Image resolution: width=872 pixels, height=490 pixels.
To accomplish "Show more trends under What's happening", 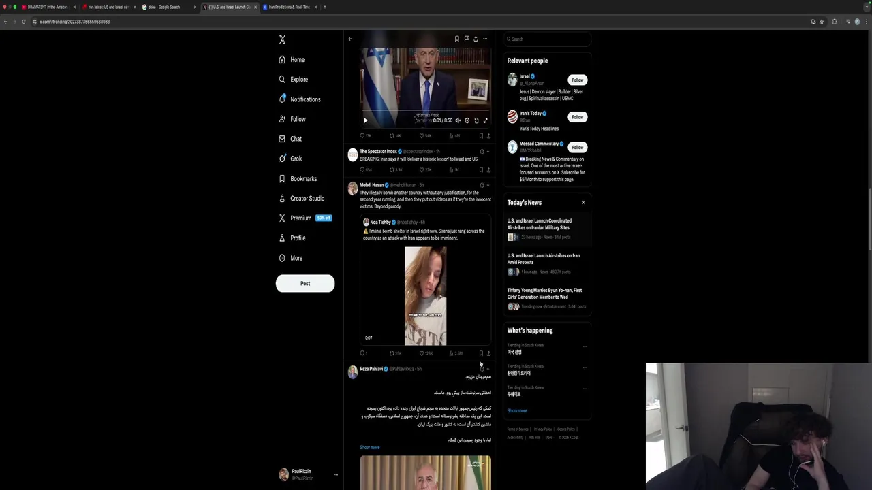I will pyautogui.click(x=517, y=411).
